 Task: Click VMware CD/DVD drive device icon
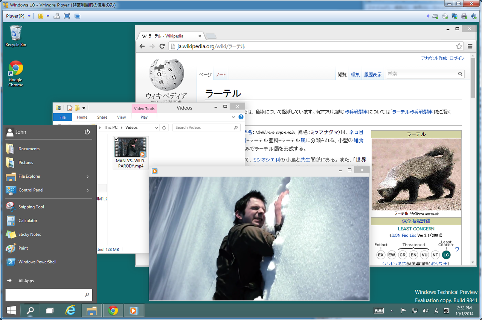[x=445, y=16]
